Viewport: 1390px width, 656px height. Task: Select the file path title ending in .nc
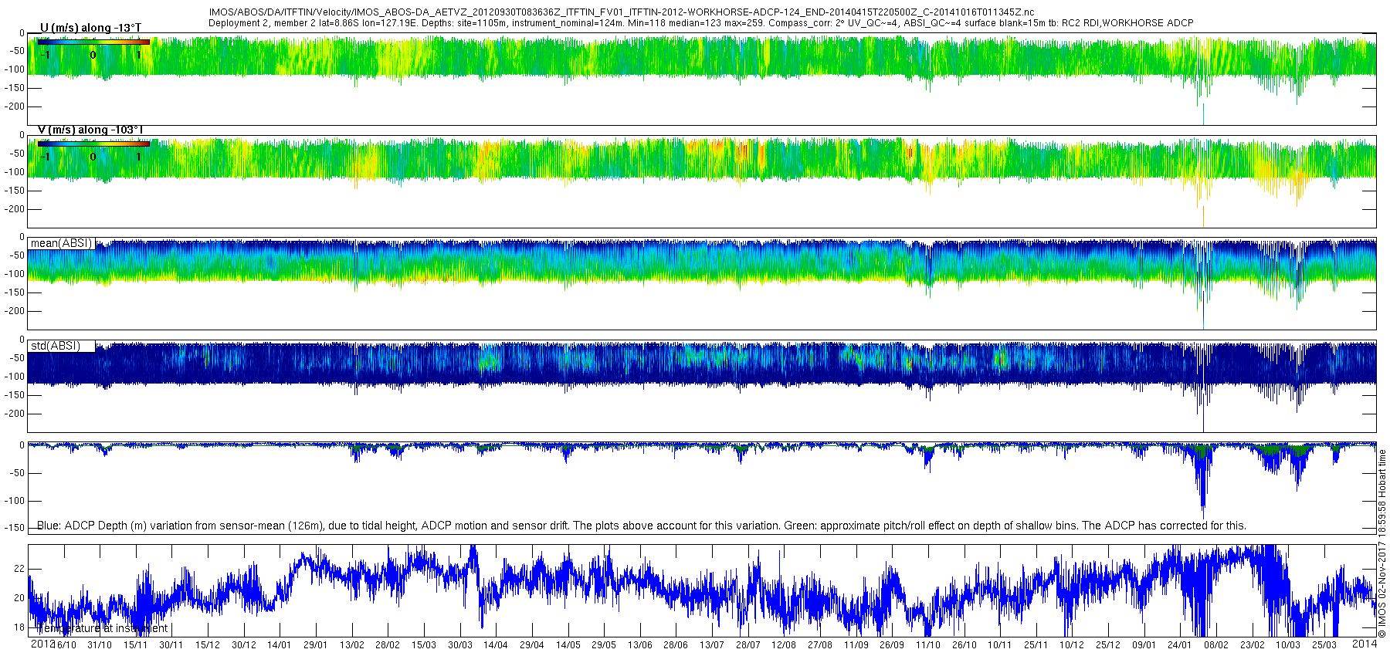point(622,12)
